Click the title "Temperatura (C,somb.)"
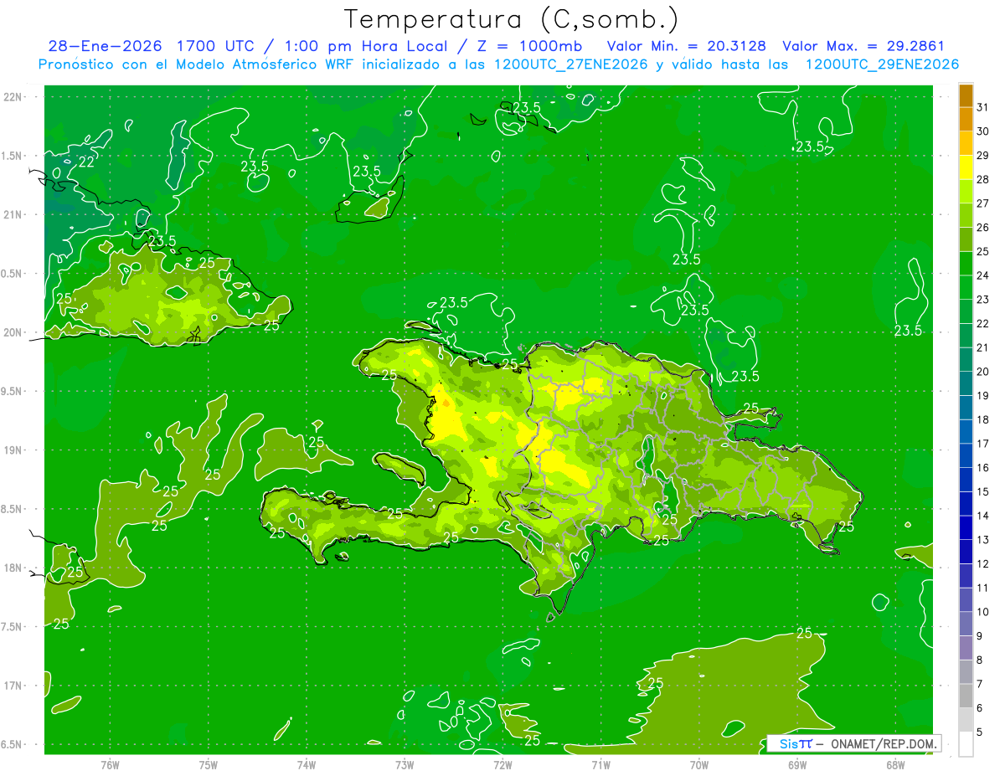The image size is (1005, 776). pyautogui.click(x=511, y=19)
